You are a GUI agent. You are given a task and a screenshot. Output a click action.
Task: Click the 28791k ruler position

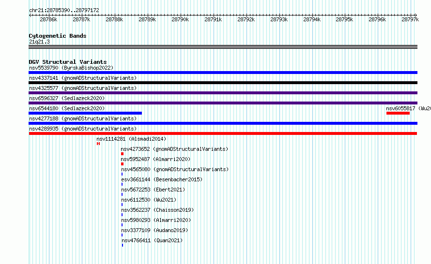tap(213, 19)
